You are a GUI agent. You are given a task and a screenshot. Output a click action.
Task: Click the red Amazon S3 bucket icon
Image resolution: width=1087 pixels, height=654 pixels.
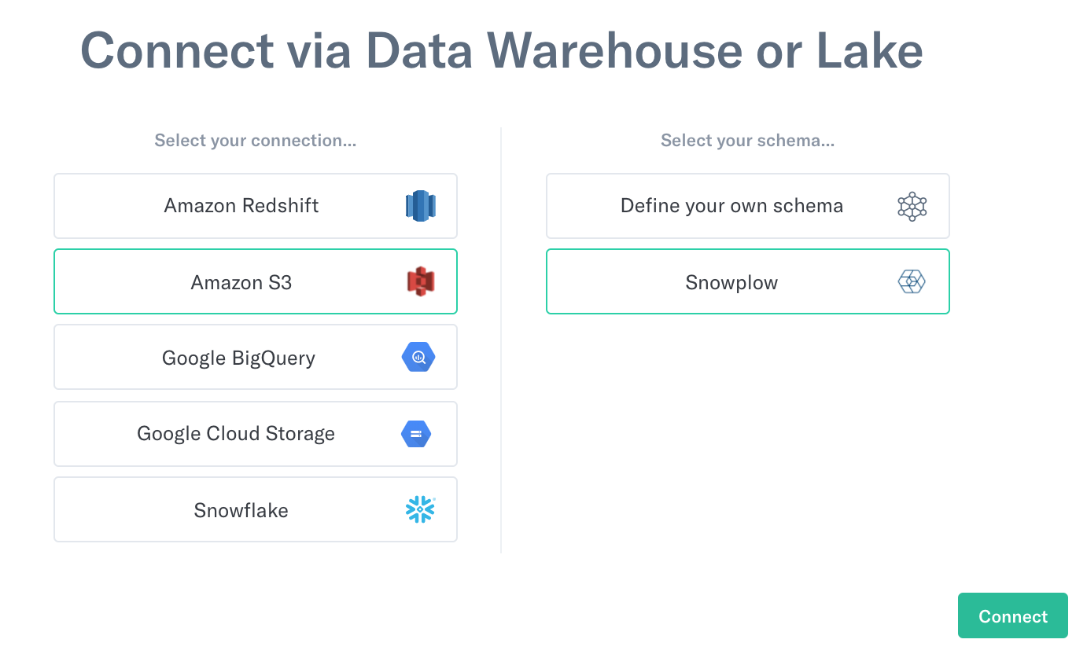pos(420,281)
